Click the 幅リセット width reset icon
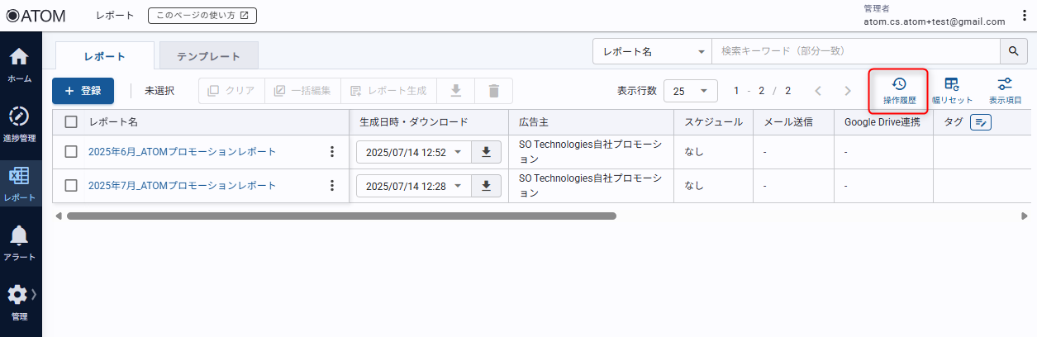The image size is (1037, 337). click(952, 91)
